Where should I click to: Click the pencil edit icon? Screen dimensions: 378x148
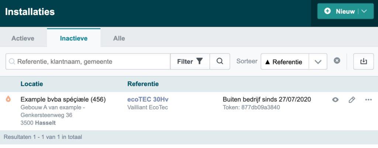point(352,99)
